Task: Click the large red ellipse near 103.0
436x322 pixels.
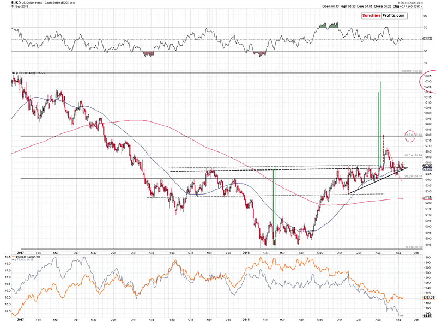Action: pyautogui.click(x=427, y=82)
